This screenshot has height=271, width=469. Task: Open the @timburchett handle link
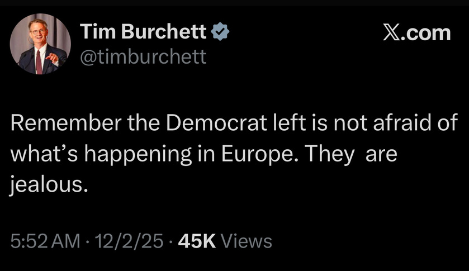click(144, 56)
